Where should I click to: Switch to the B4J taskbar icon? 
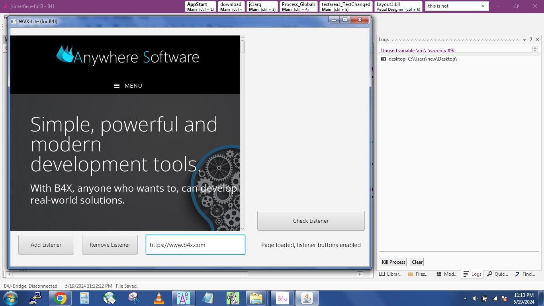pyautogui.click(x=282, y=298)
